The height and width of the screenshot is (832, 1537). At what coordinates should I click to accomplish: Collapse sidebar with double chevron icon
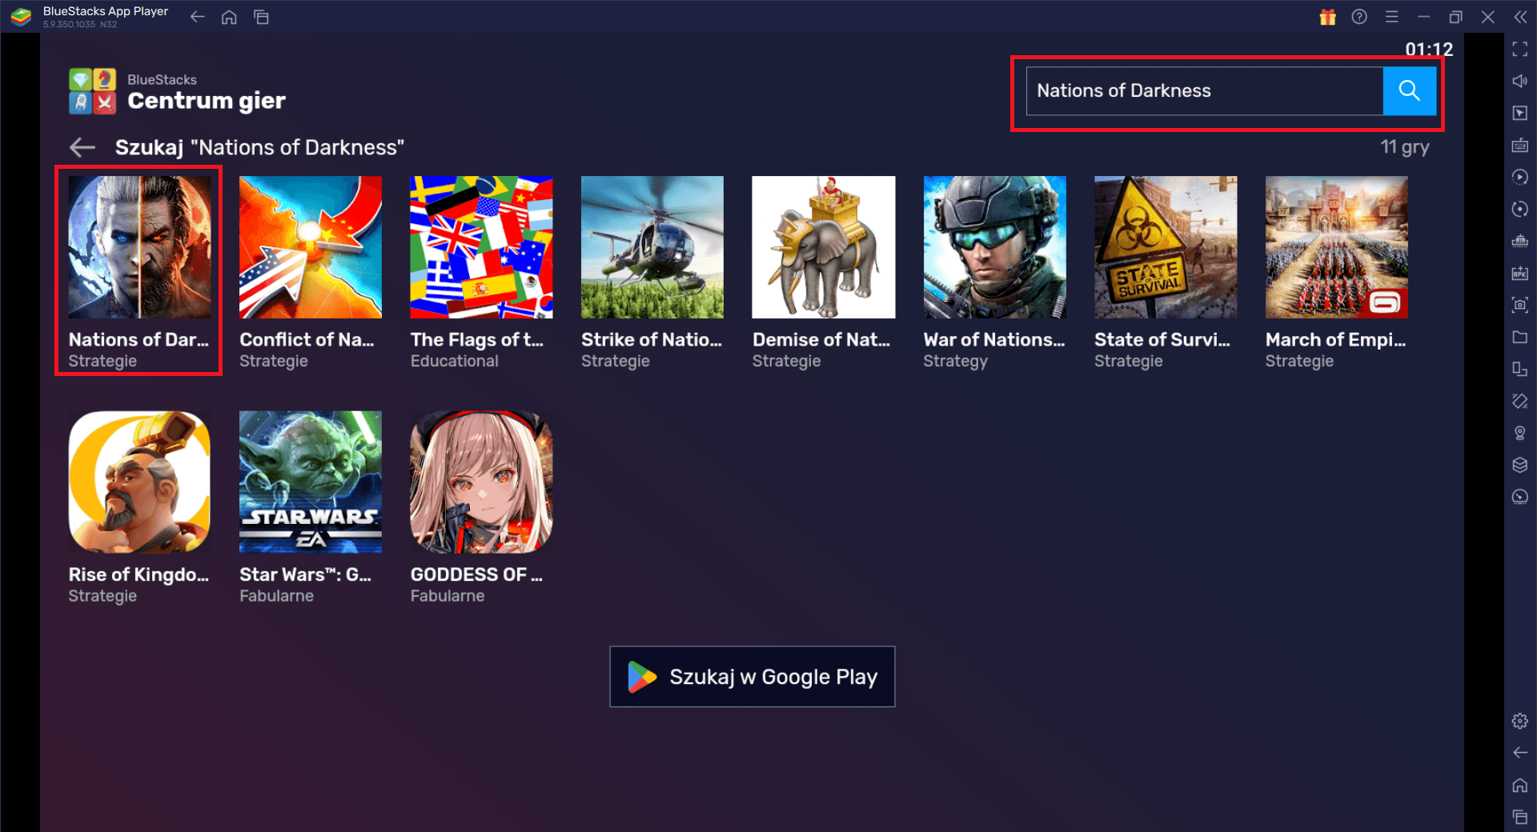click(1520, 17)
